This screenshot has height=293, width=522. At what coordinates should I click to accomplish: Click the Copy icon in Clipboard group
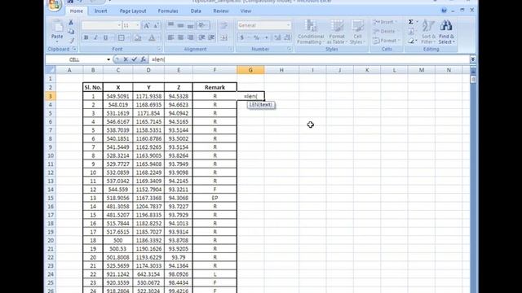[x=71, y=32]
